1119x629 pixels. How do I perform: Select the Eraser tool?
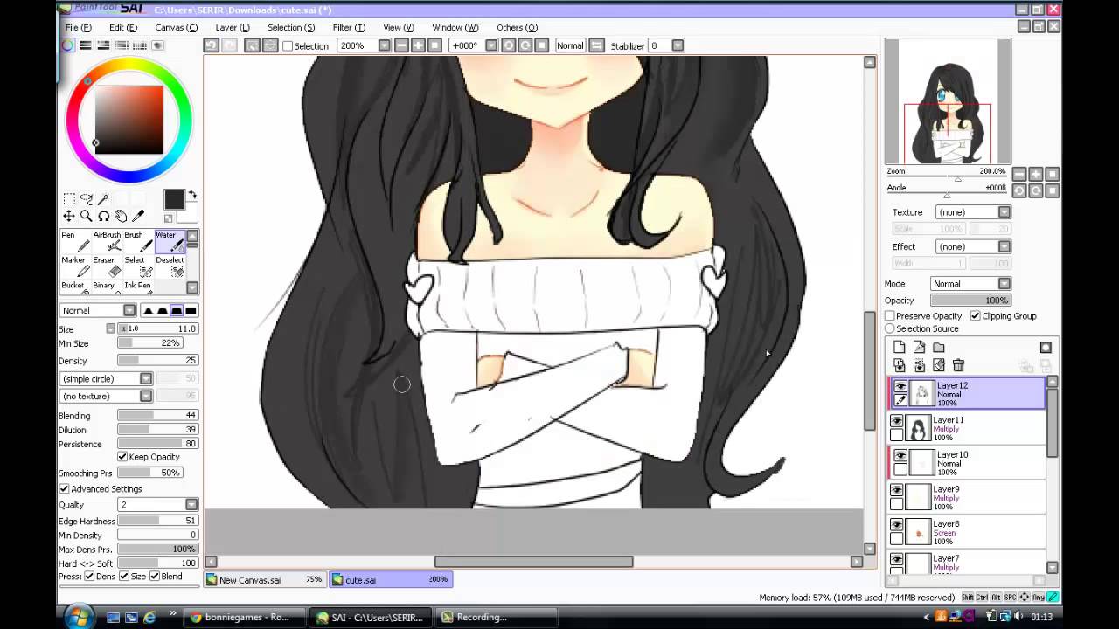103,266
